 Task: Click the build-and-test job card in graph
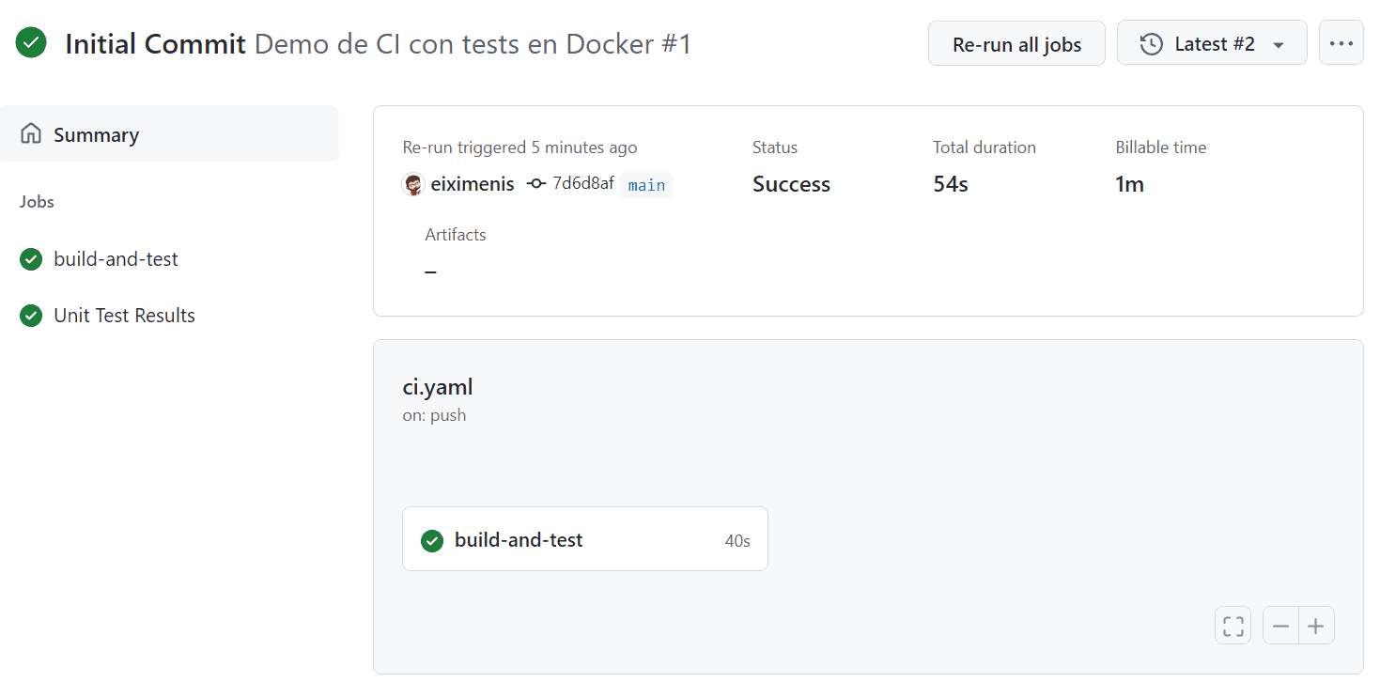(584, 539)
